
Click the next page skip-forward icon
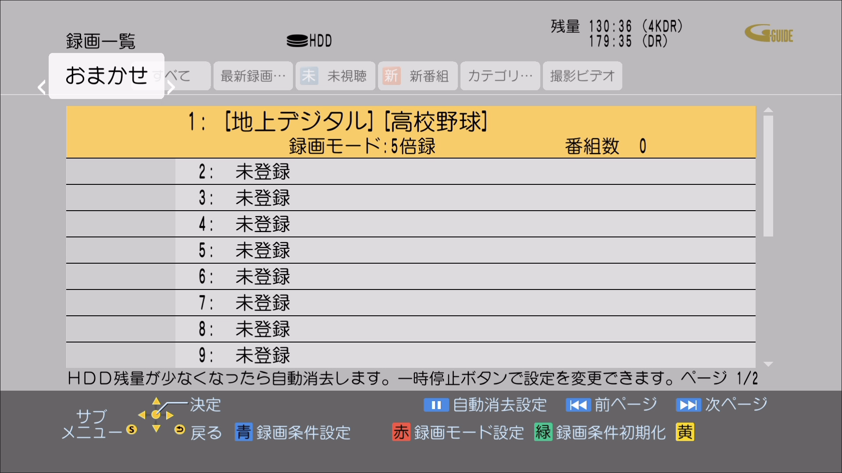point(688,405)
